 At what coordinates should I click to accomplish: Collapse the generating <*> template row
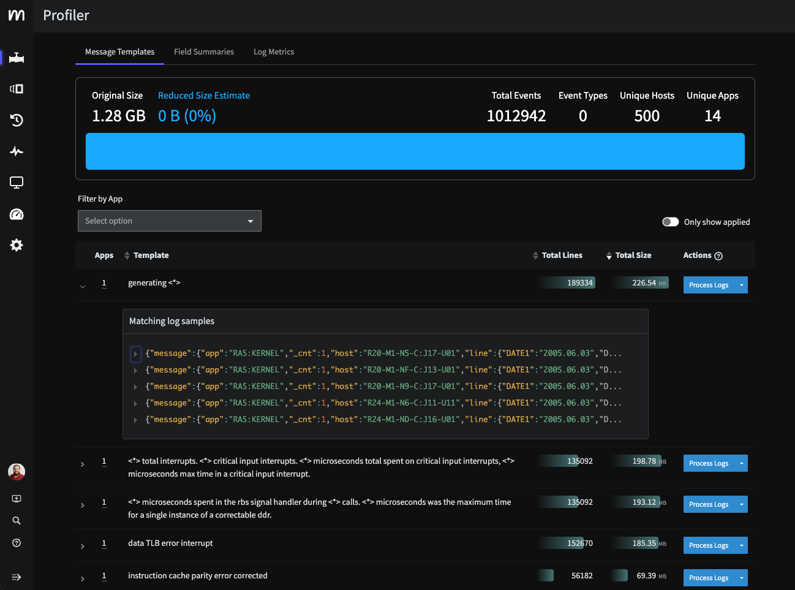click(x=83, y=286)
